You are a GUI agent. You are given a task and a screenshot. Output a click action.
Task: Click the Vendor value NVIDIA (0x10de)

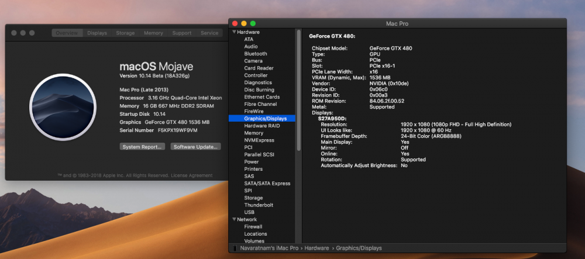389,84
